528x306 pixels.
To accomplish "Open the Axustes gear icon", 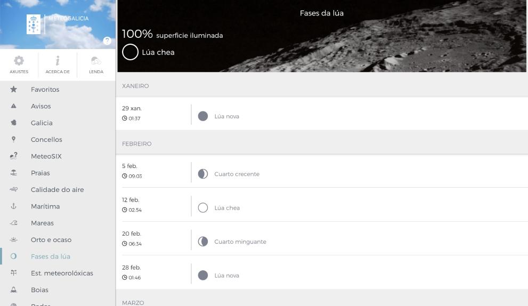I will [x=19, y=61].
